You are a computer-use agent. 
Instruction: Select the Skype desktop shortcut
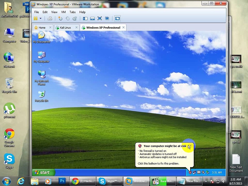point(9,161)
